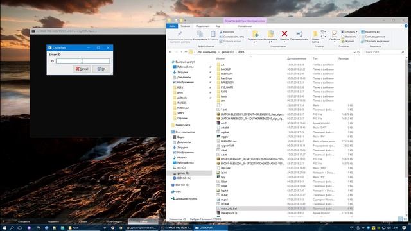Click the Переименовать icon
This screenshot has width=411, height=231.
pos(299,34)
